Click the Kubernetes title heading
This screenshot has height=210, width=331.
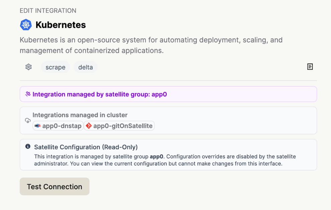click(x=61, y=25)
